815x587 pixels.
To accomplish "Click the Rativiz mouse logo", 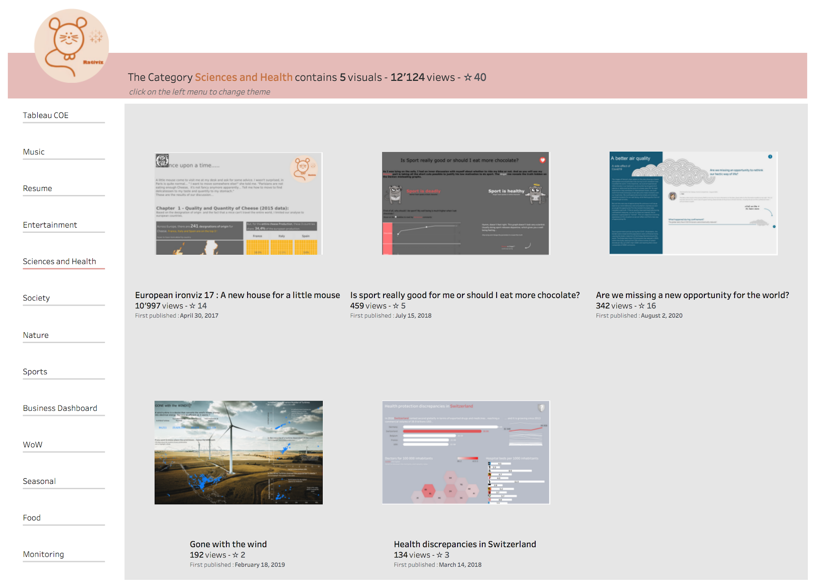I will point(71,46).
